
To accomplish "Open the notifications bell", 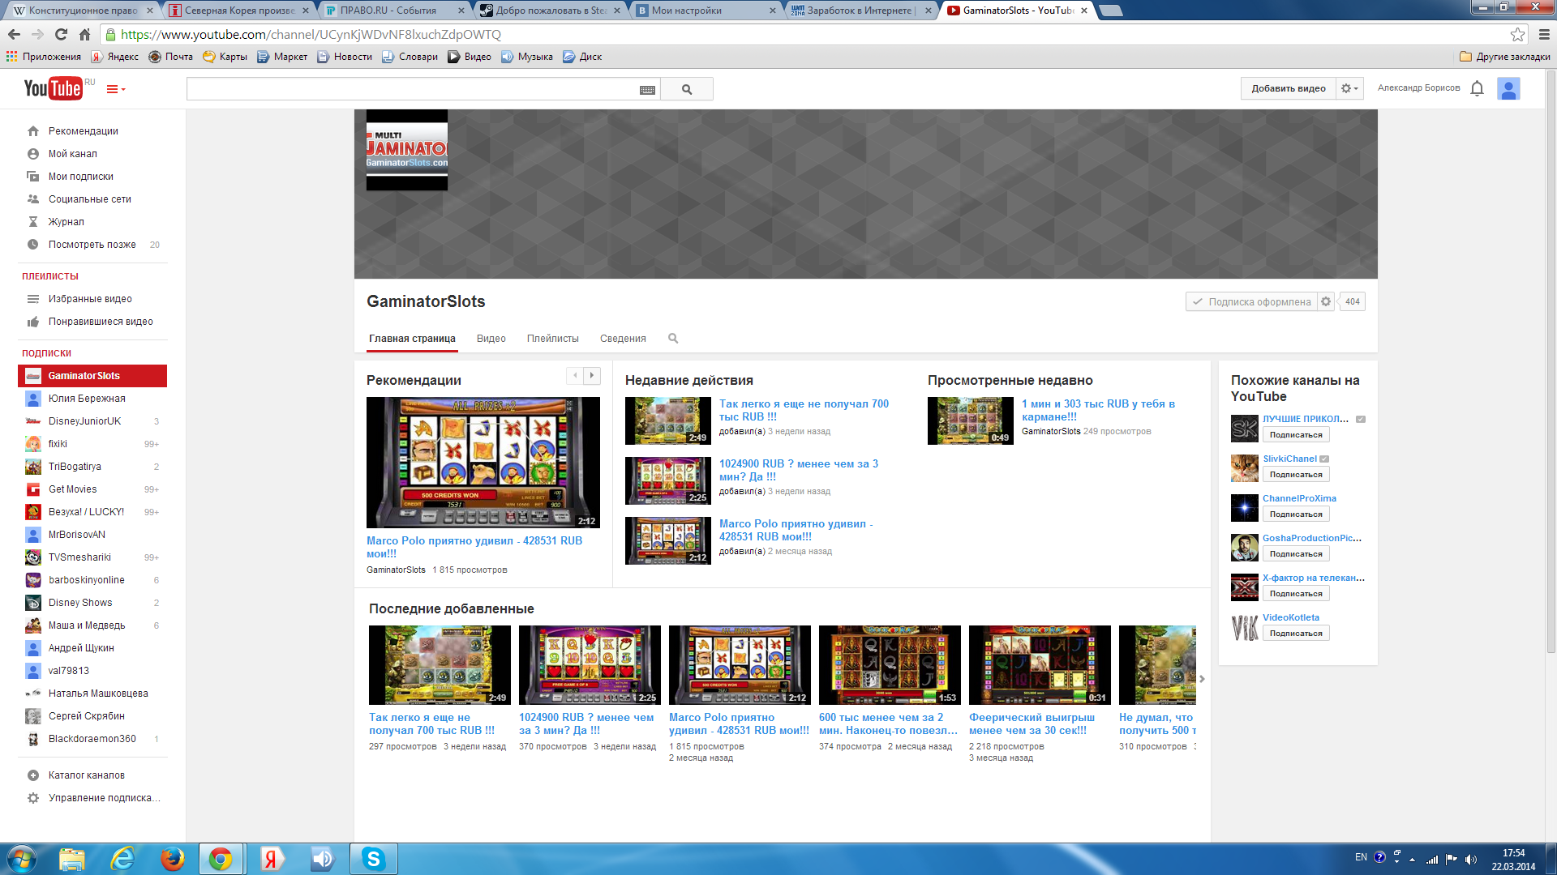I will pyautogui.click(x=1477, y=88).
